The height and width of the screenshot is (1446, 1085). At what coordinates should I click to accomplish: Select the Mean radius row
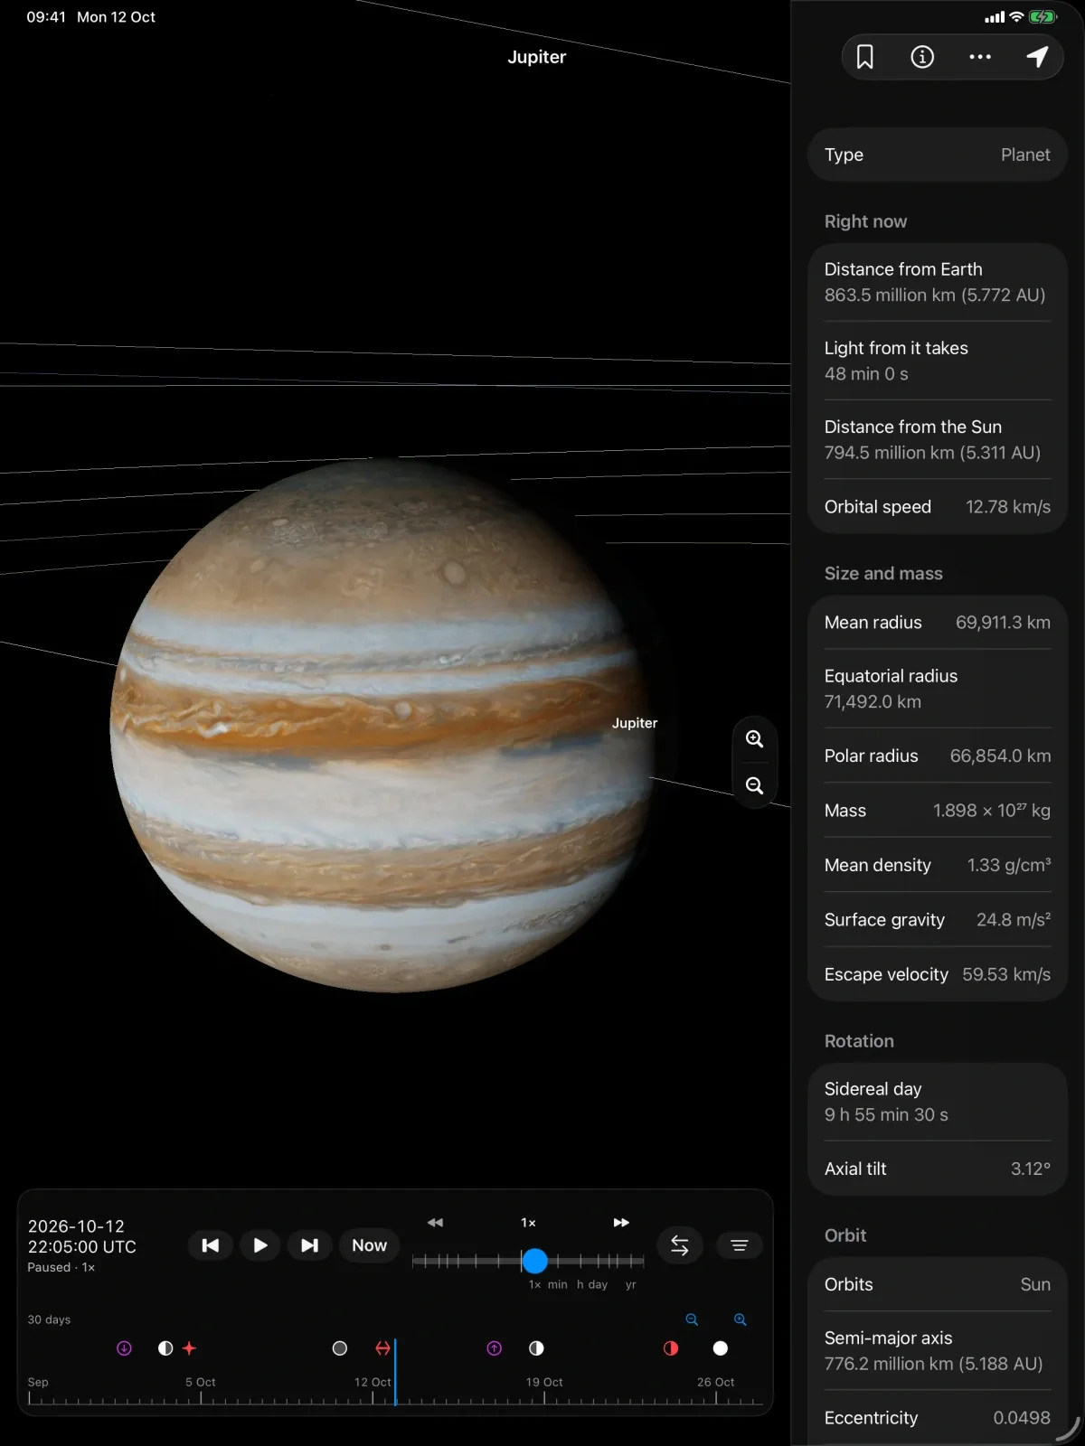tap(938, 623)
